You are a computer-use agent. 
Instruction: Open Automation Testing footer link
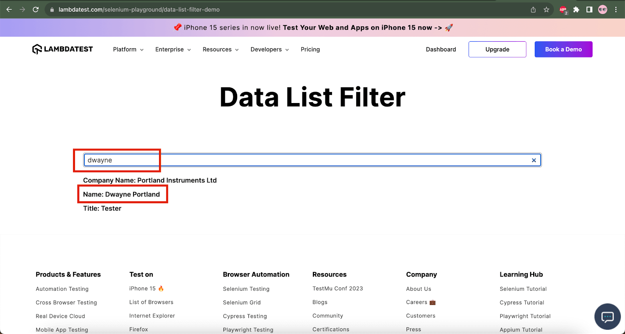tap(62, 289)
